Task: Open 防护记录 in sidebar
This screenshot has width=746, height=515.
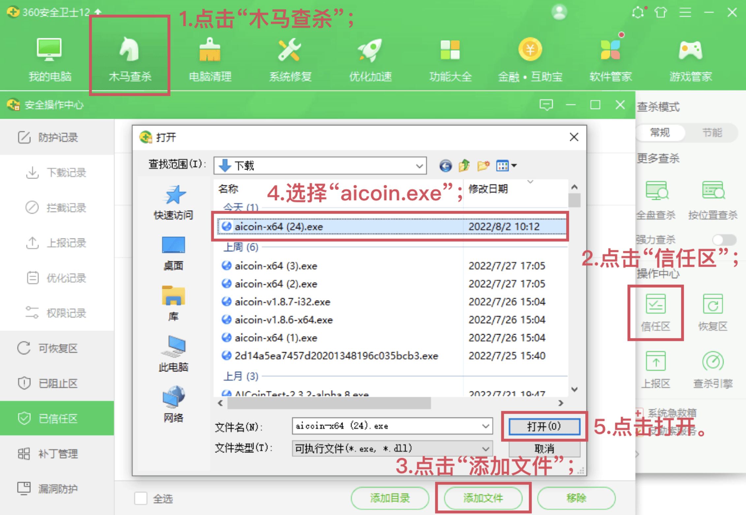Action: point(57,137)
